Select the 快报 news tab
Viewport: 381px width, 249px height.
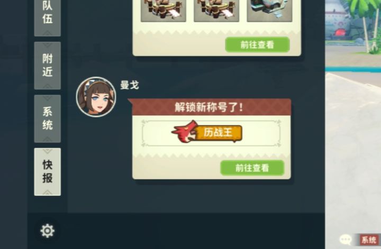[48, 172]
